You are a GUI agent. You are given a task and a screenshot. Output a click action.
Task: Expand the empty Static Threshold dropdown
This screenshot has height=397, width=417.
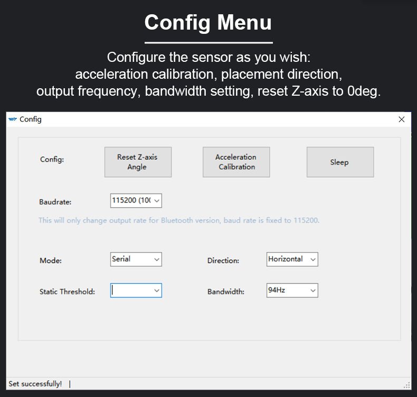pyautogui.click(x=136, y=291)
